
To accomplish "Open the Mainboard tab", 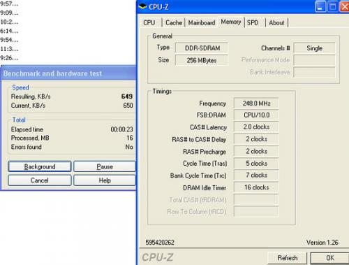I will pyautogui.click(x=202, y=22).
